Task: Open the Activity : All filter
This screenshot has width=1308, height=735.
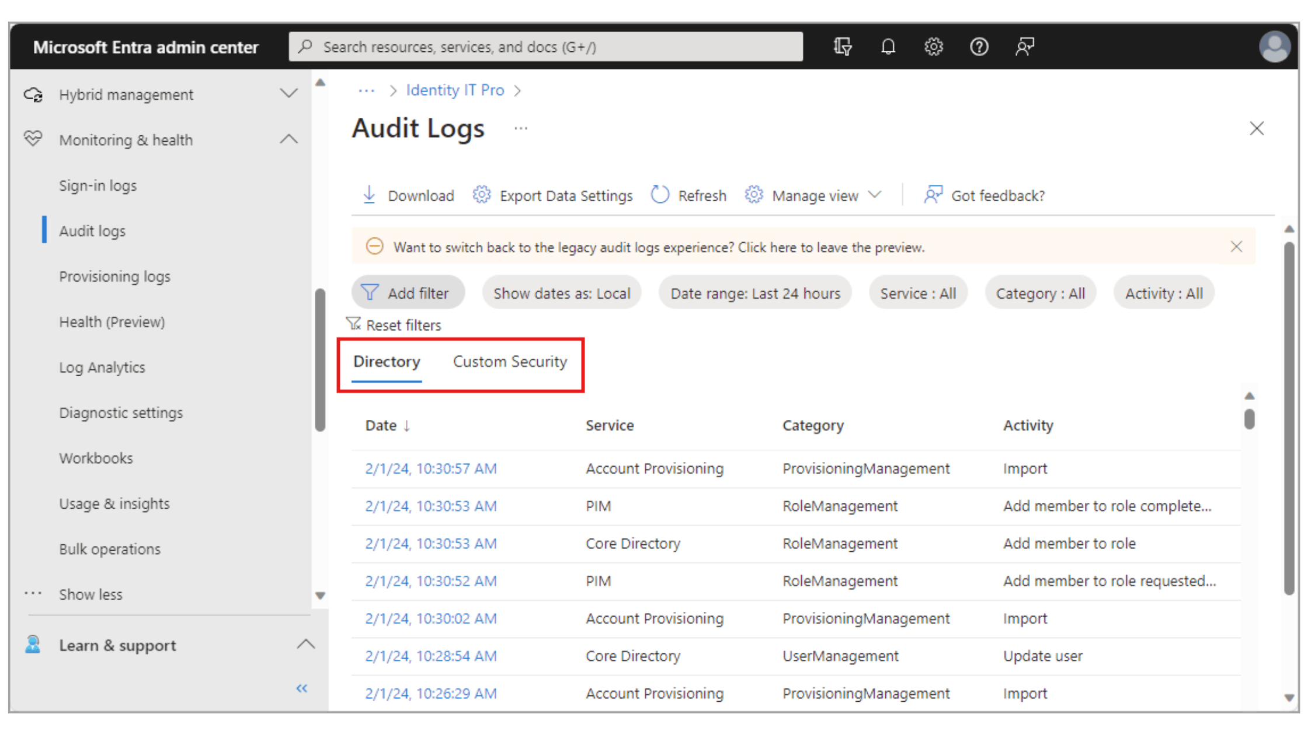Action: 1164,293
